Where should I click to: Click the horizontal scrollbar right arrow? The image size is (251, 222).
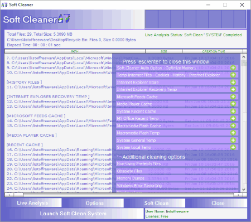point(238,195)
